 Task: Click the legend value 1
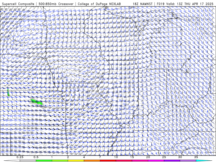click(52, 157)
